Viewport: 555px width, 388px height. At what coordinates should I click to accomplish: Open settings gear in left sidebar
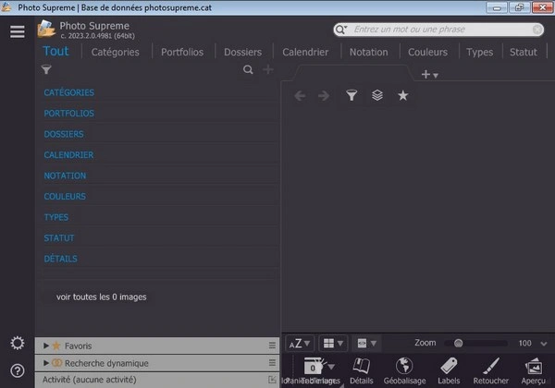click(17, 344)
